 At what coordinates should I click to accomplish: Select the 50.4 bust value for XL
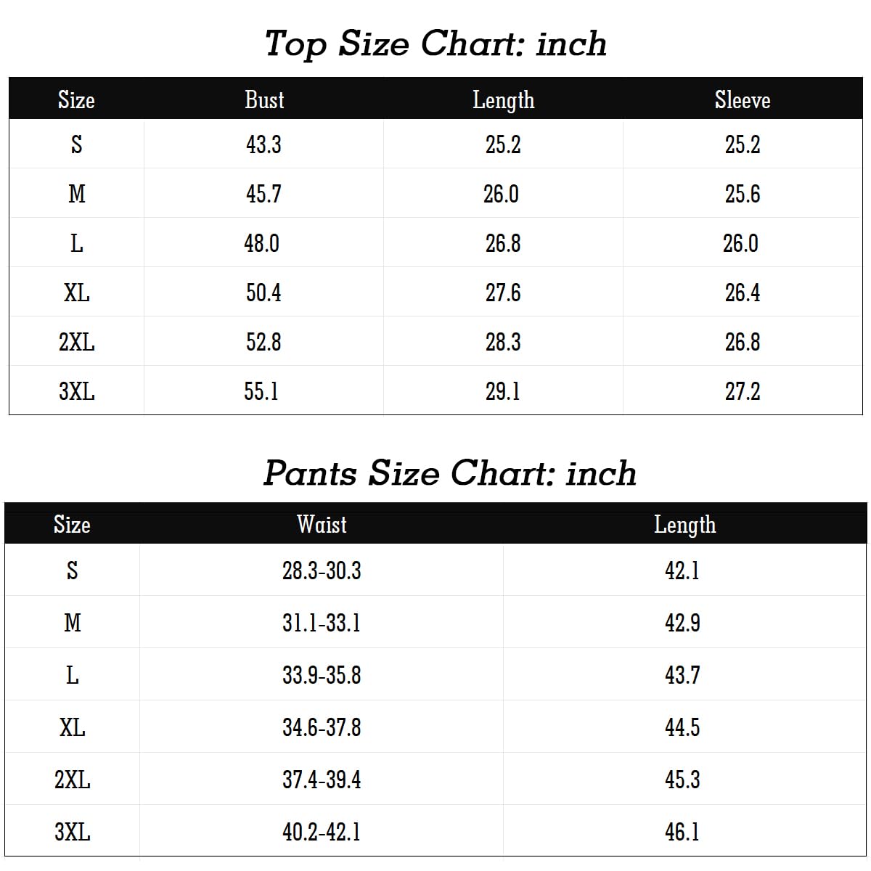click(263, 293)
